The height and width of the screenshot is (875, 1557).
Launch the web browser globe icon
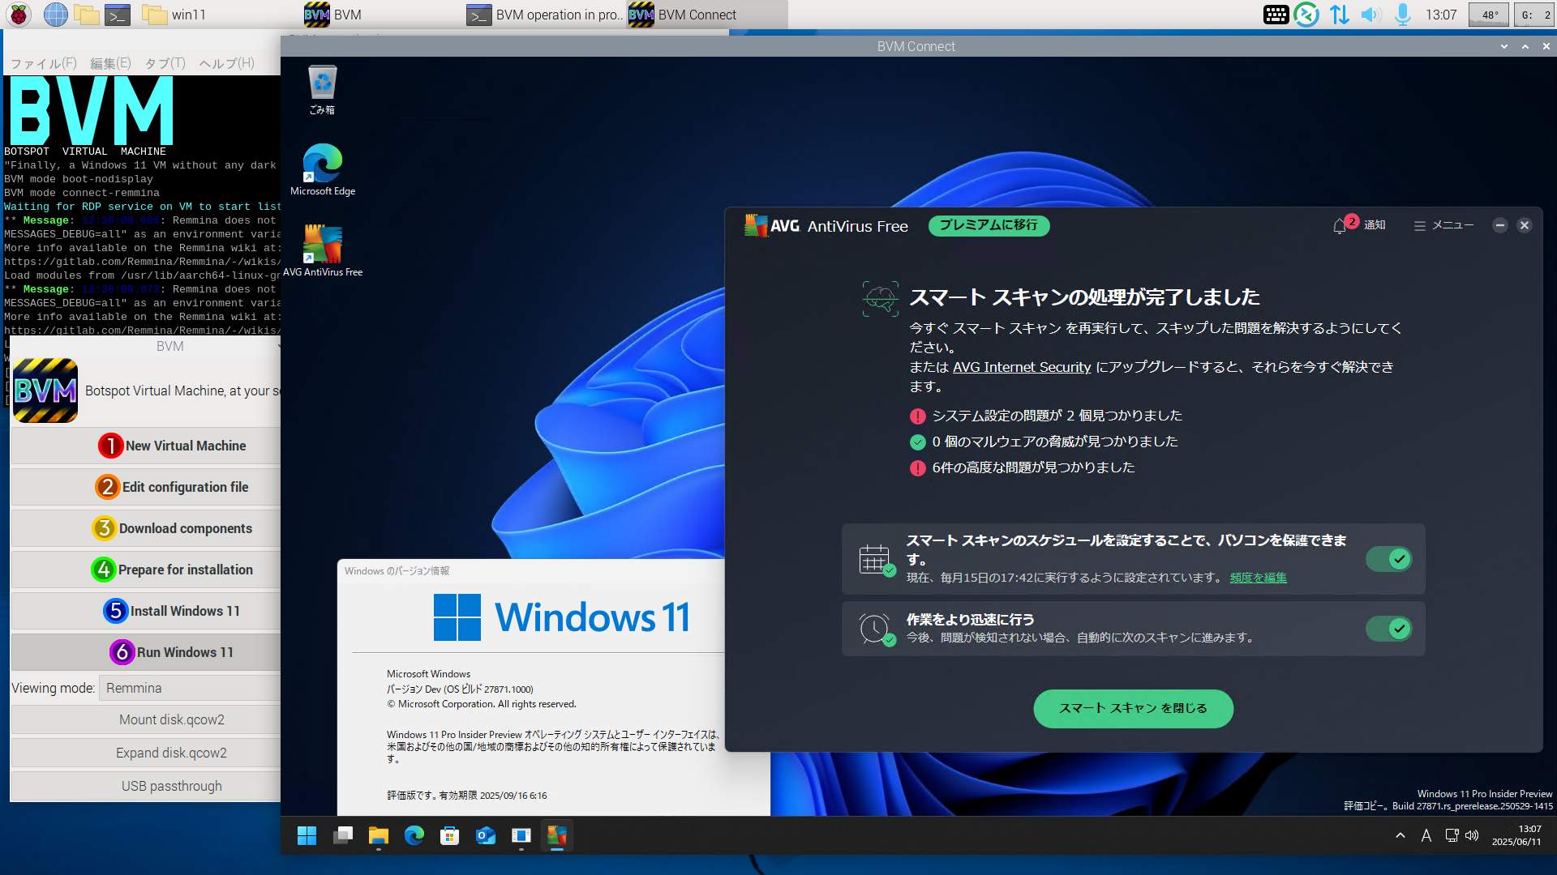(55, 14)
